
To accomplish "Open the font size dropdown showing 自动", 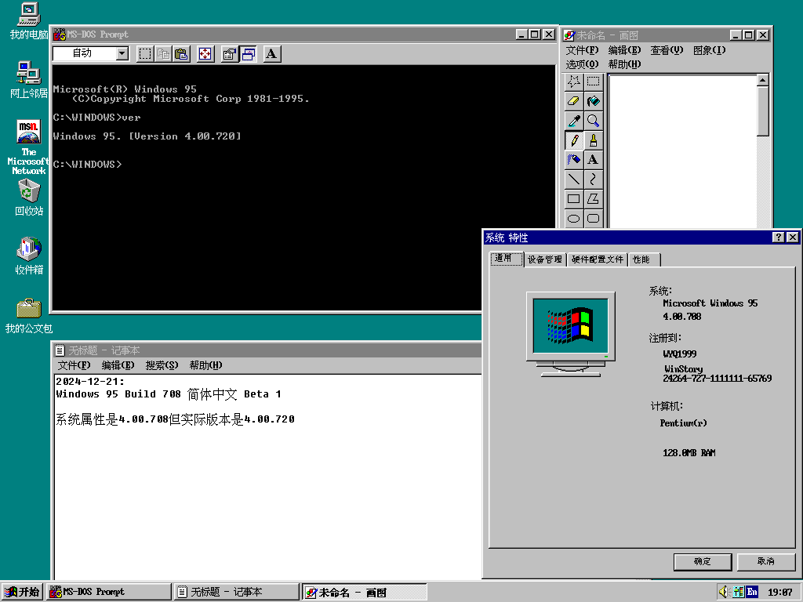I will 122,53.
